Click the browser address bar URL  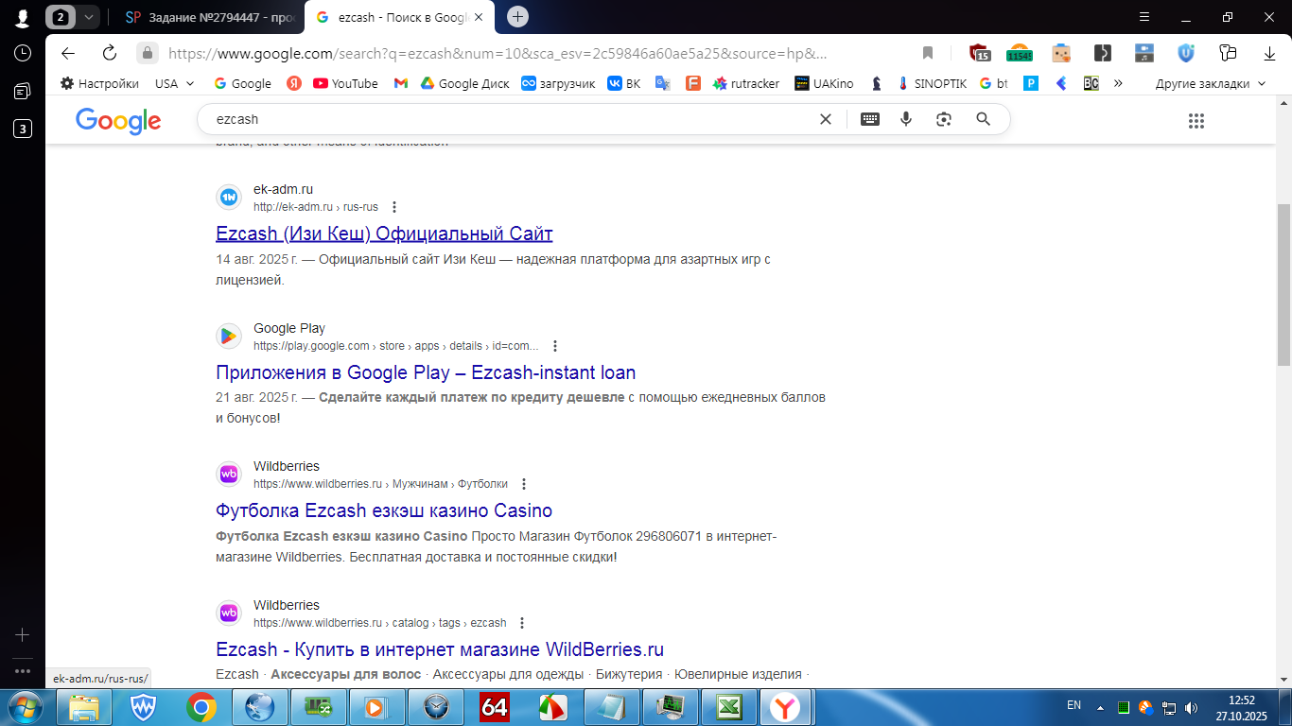498,53
